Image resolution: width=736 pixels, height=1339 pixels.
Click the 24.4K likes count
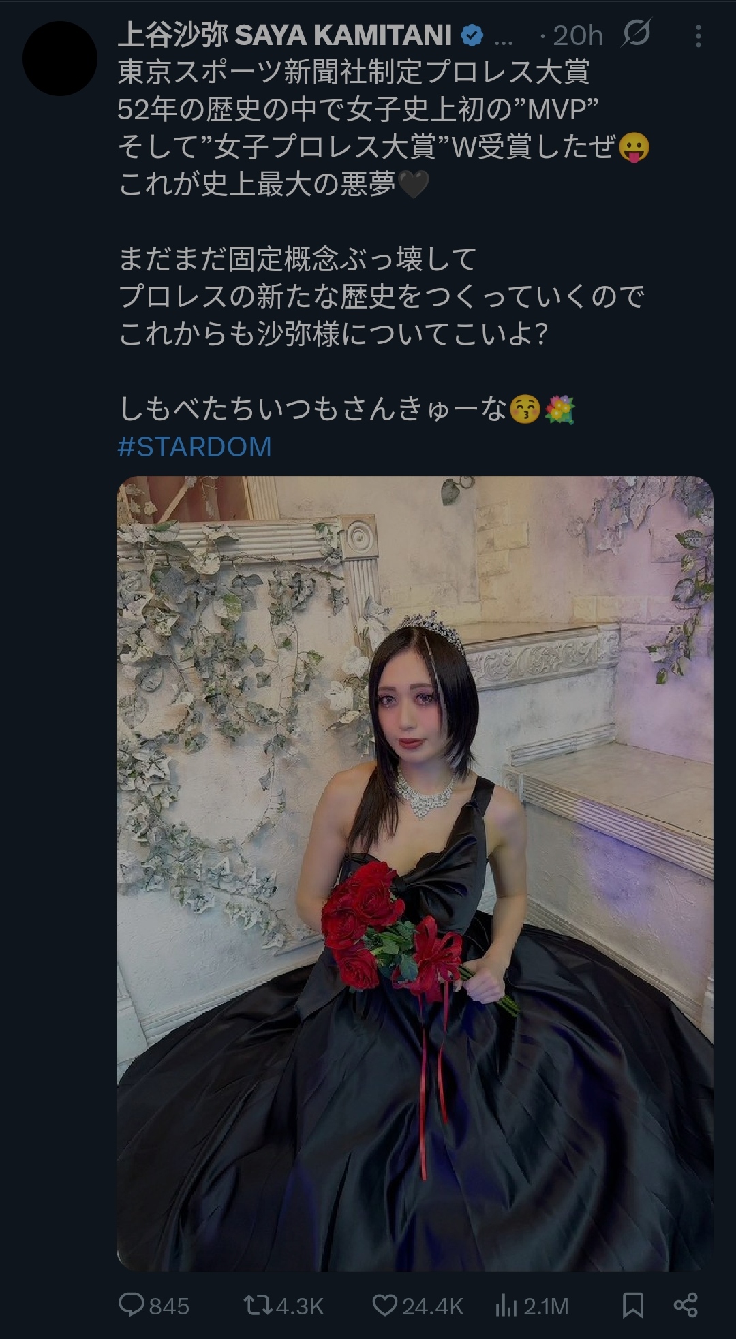tap(433, 1306)
